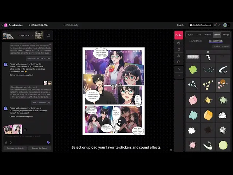Image resolution: width=233 pixels, height=175 pixels.
Task: Open the notification bell icon
Action: (x=219, y=25)
